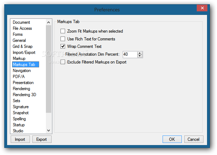Open Spelling preferences category
Image resolution: width=217 pixels, height=155 pixels.
click(x=19, y=119)
